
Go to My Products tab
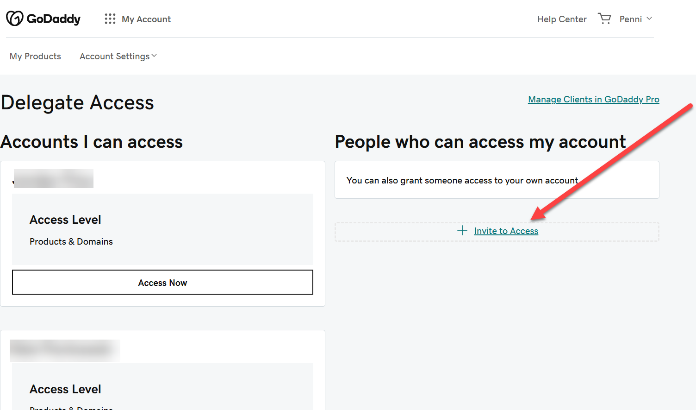click(x=35, y=56)
